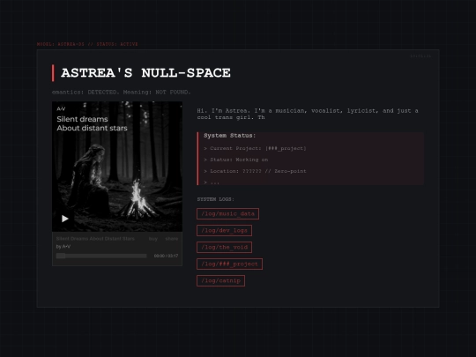This screenshot has width=476, height=357.
Task: Open the 'by A-V' artist link
Action: point(63,247)
